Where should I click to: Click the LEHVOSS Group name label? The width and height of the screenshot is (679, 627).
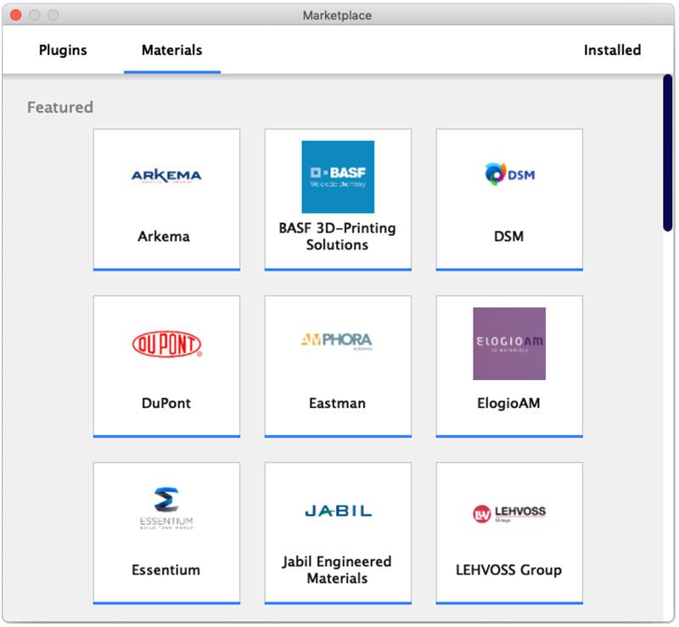508,570
